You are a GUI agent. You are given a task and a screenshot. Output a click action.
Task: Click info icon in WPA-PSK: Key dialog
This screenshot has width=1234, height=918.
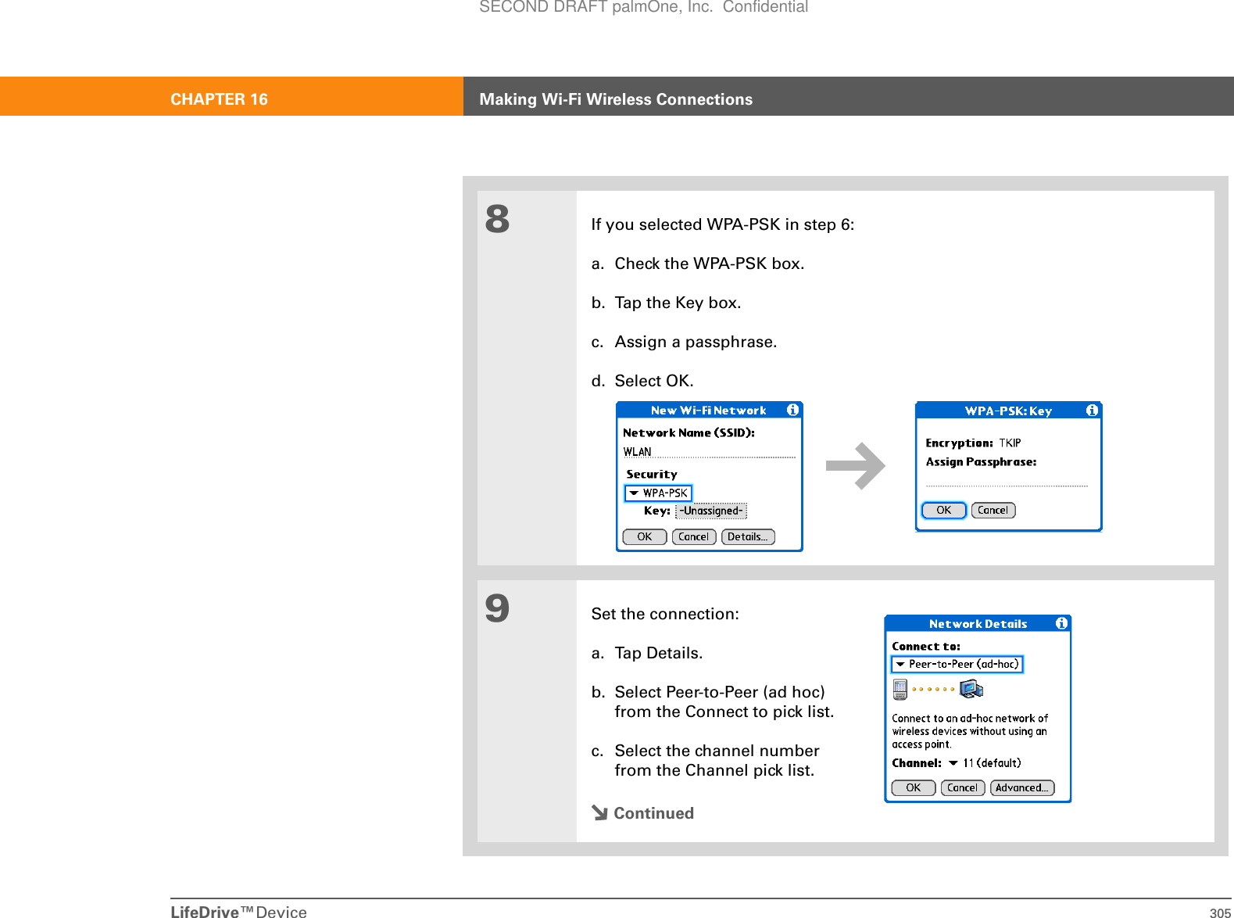pyautogui.click(x=1092, y=410)
